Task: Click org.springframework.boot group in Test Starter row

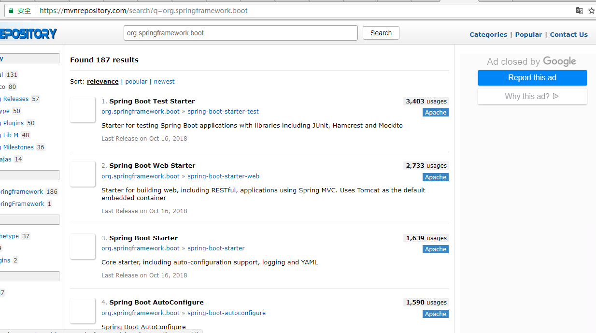Action: 141,112
